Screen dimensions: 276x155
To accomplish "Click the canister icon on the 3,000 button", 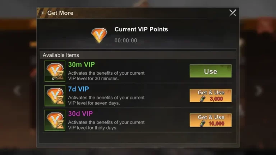I will click(x=202, y=99).
